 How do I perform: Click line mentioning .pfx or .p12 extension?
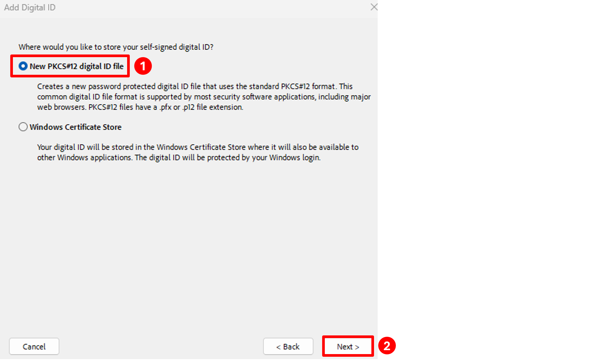click(140, 107)
